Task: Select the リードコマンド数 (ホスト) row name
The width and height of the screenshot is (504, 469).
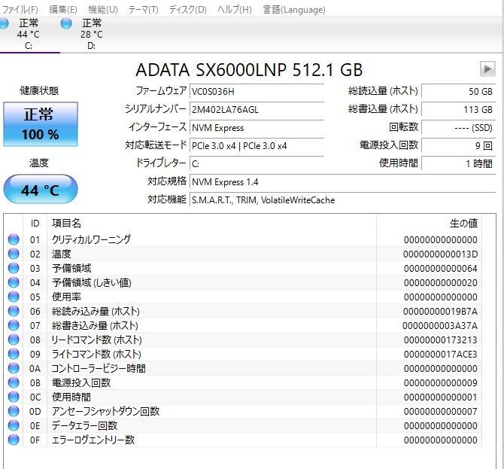Action: pyautogui.click(x=97, y=340)
